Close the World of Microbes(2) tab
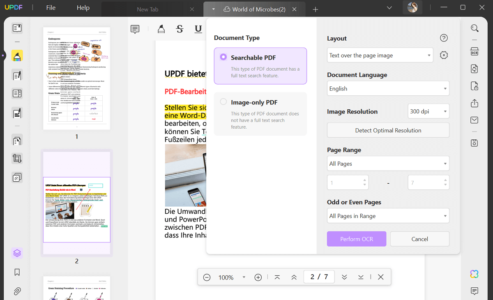 [x=294, y=9]
